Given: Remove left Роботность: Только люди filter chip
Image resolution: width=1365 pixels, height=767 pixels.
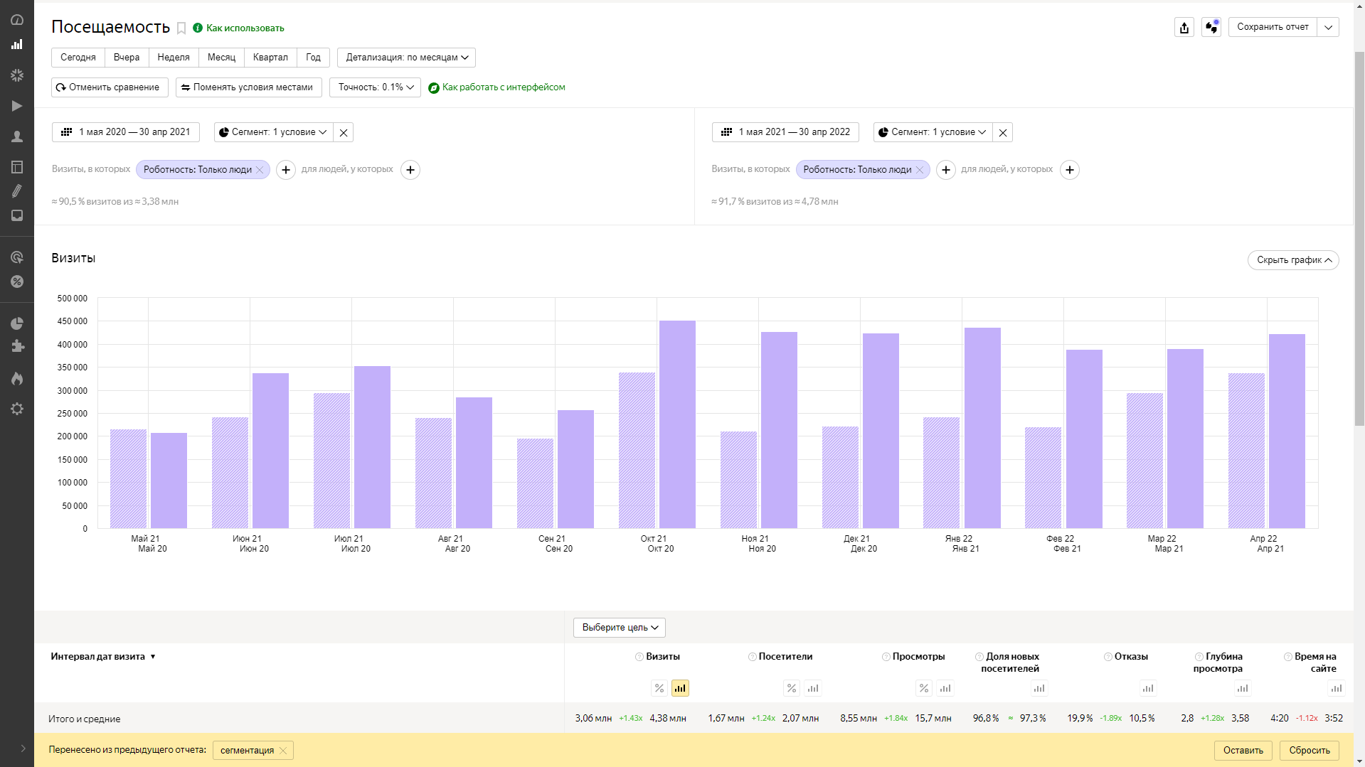Looking at the screenshot, I should click(260, 170).
